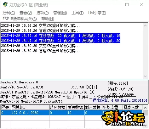Select log line 18:50:30 交易NPC重新加载完成
The image size is (149, 129).
pyautogui.click(x=40, y=46)
